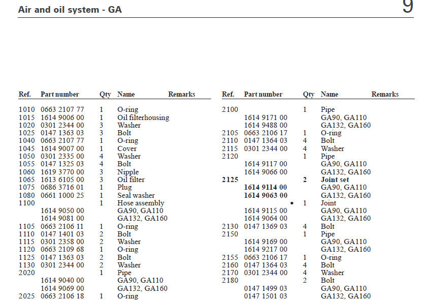Select part number 0147 1501 03
The height and width of the screenshot is (300, 425).
pyautogui.click(x=266, y=295)
